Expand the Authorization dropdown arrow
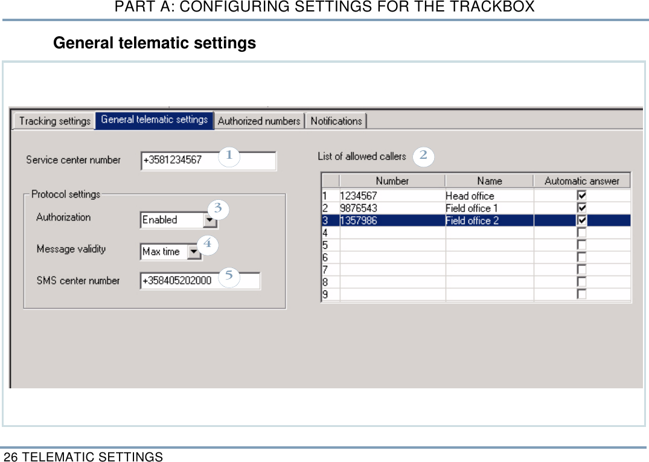The height and width of the screenshot is (462, 649). [209, 220]
